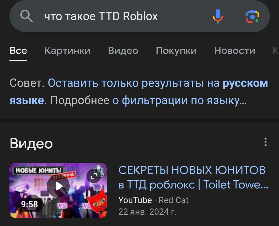The height and width of the screenshot is (226, 279).
Task: Switch to the Видео tab
Action: [123, 51]
